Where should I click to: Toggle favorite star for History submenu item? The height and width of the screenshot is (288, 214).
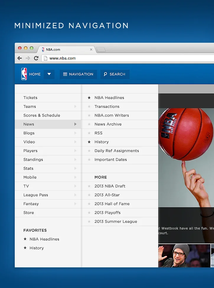tap(89, 142)
